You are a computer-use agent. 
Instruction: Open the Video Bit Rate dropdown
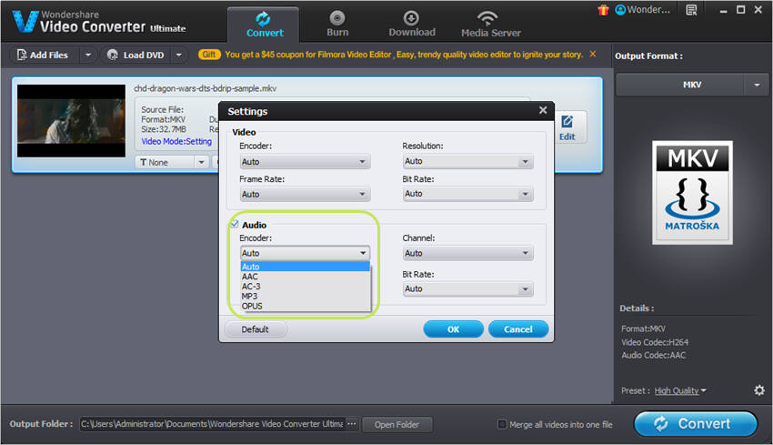click(x=467, y=194)
